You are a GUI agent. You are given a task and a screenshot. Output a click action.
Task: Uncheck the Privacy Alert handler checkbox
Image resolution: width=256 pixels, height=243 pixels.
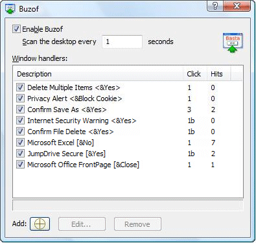click(x=20, y=98)
